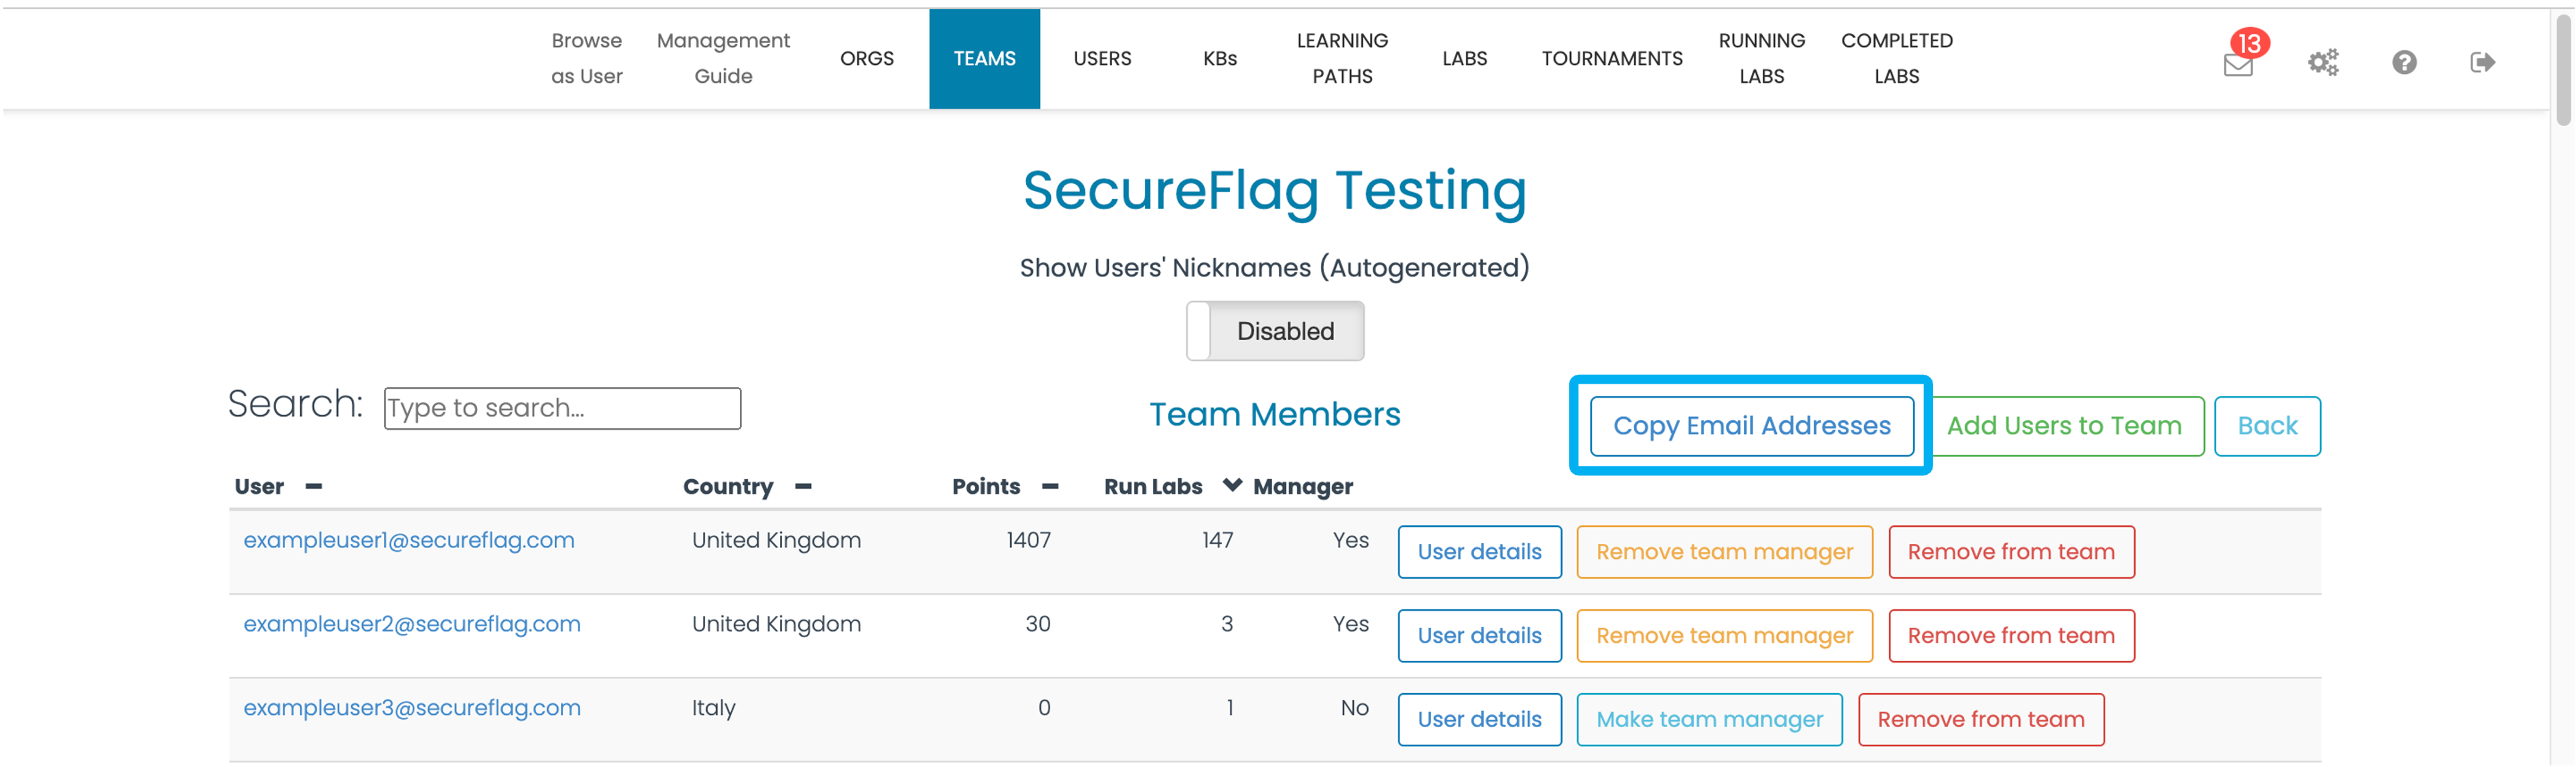Viewport: 2576px width, 767px height.
Task: Remove team manager for exampleuser2
Action: (1724, 636)
